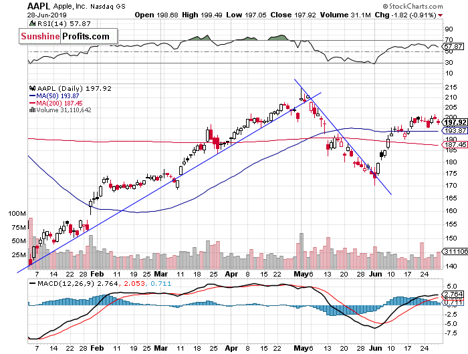Click the 205 price axis label

coord(451,108)
